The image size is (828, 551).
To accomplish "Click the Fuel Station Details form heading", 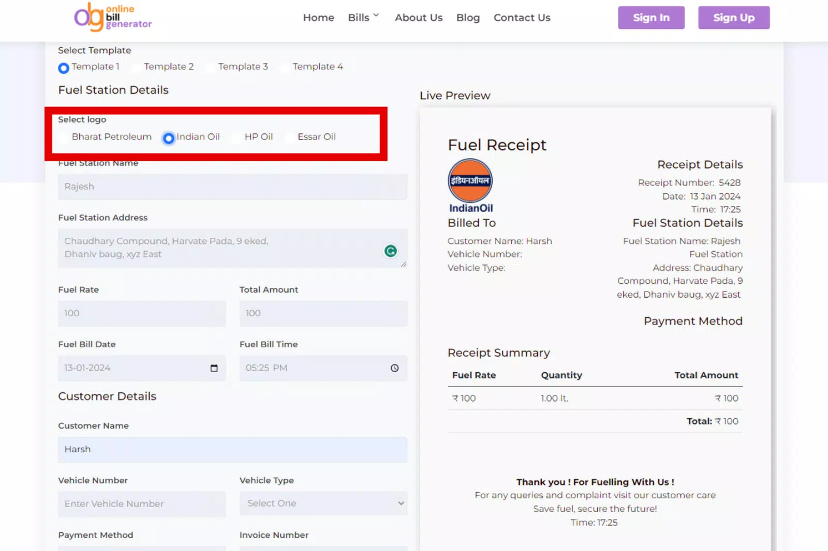I will coord(113,90).
